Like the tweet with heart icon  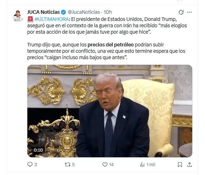click(x=105, y=165)
